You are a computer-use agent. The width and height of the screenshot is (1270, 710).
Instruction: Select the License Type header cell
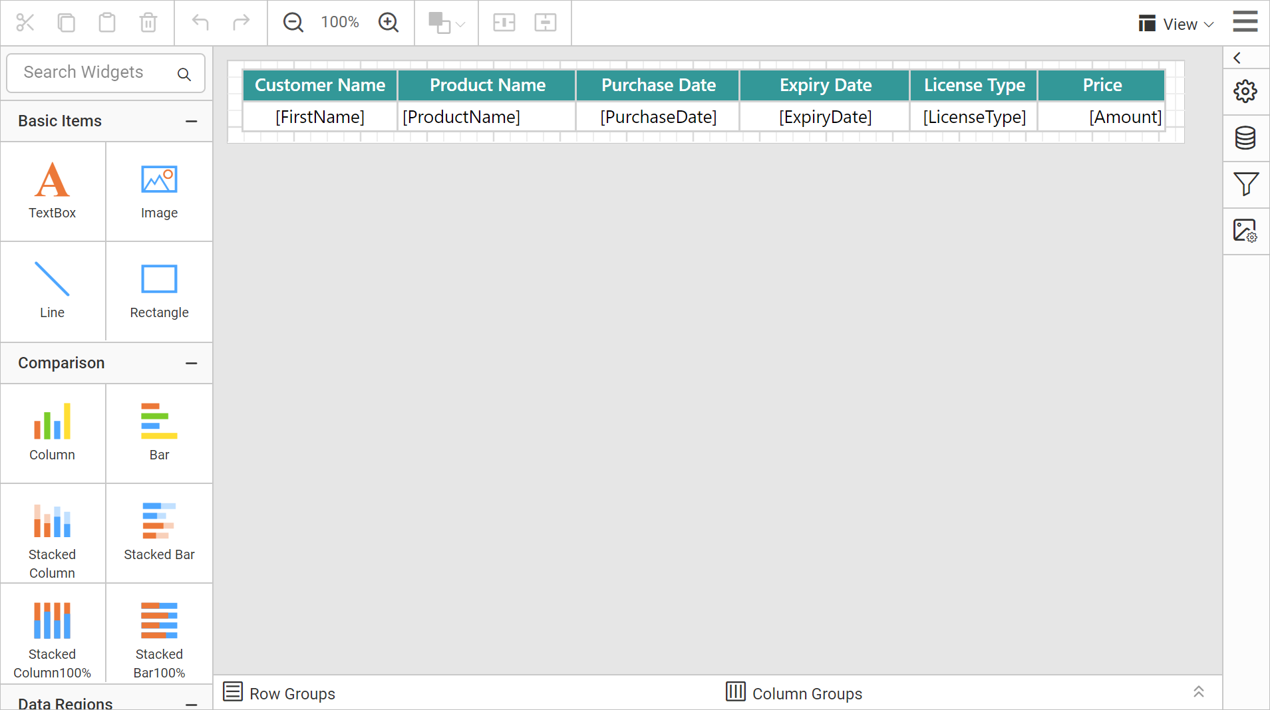click(x=975, y=85)
